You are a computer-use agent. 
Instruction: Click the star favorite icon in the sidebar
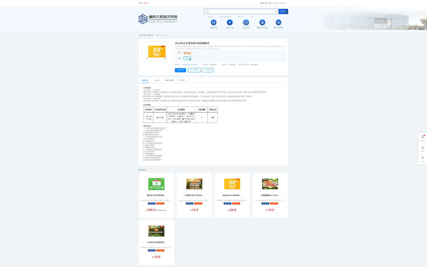(423, 147)
